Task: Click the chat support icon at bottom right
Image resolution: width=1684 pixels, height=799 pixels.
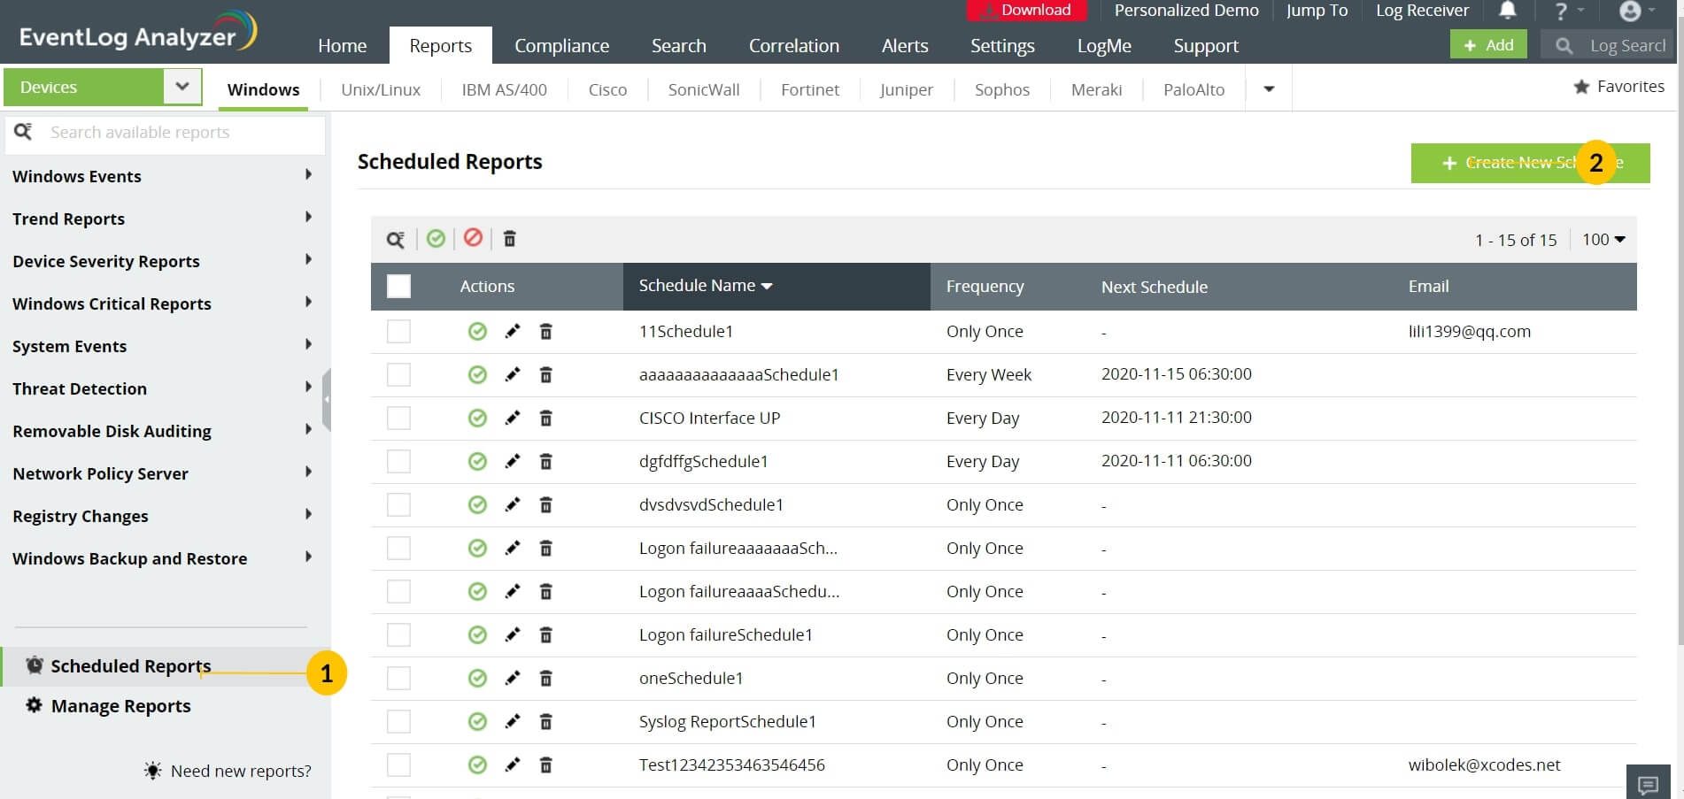Action: coord(1648,784)
